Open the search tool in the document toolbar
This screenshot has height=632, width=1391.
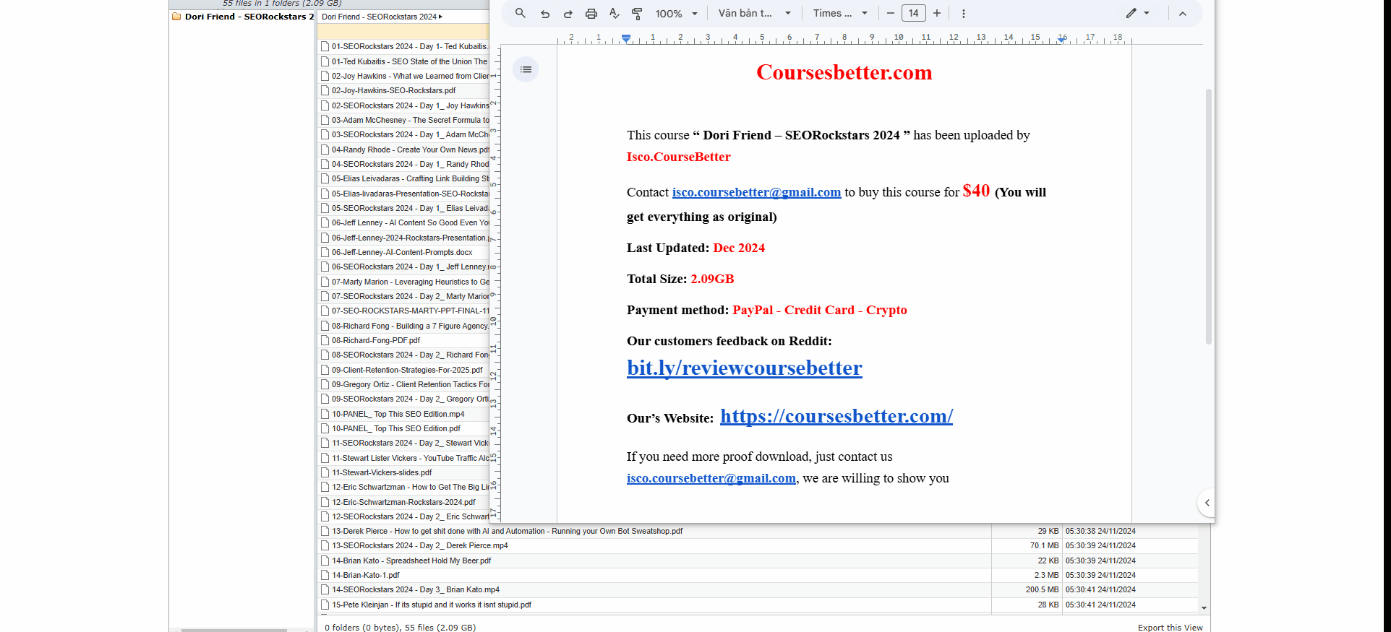pyautogui.click(x=520, y=13)
